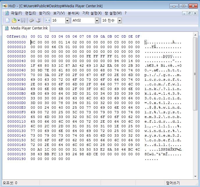Click the Save disk toolbar icon
Viewport: 200px width, 187px height.
tap(23, 20)
